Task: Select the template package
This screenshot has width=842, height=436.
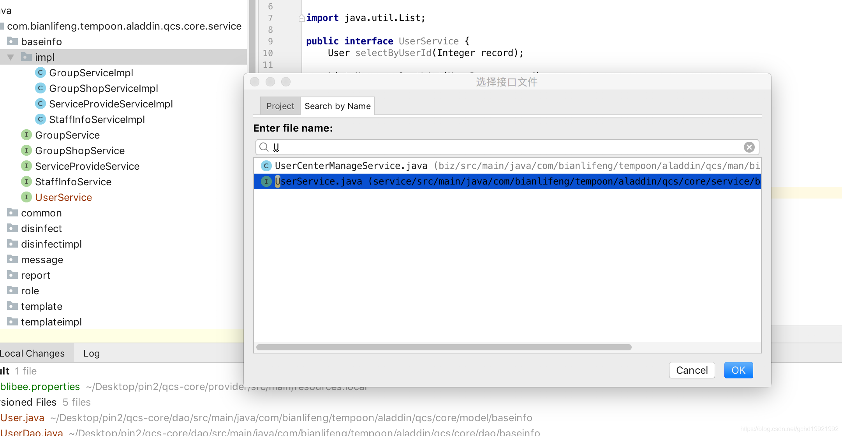Action: pyautogui.click(x=42, y=306)
